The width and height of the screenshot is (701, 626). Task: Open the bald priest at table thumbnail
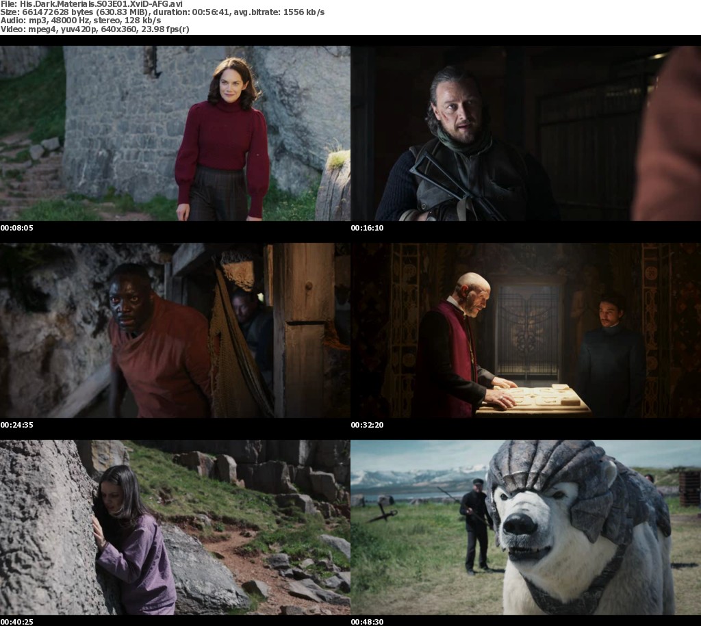click(x=526, y=330)
